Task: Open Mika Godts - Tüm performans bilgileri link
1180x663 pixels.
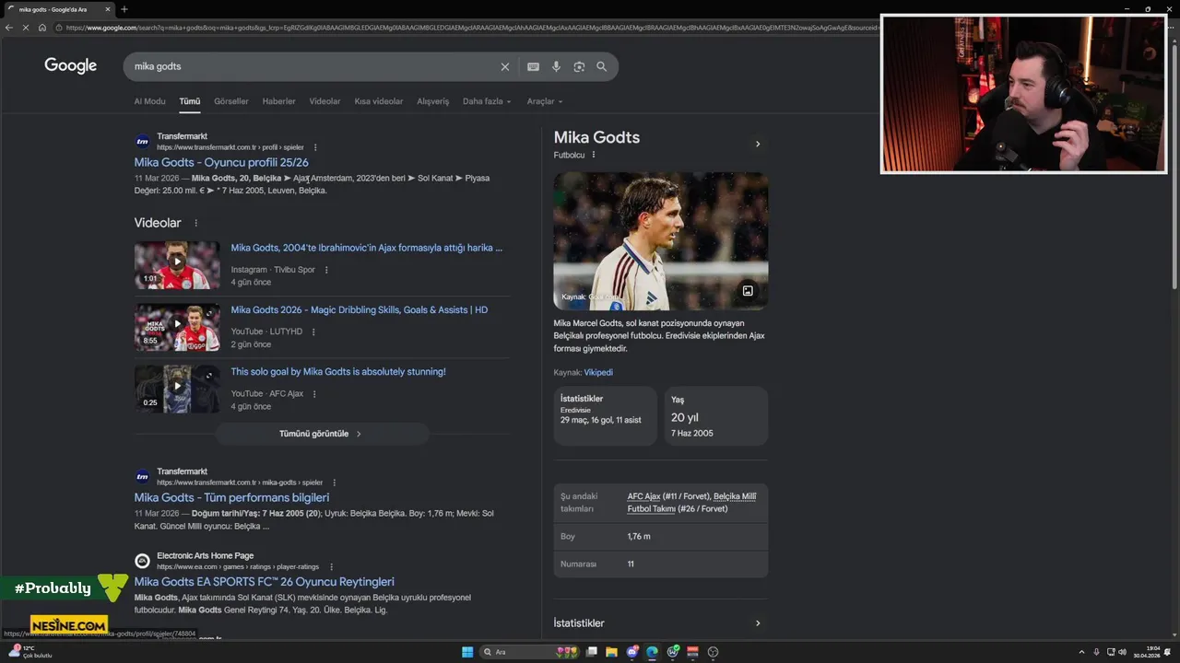Action: point(231,497)
